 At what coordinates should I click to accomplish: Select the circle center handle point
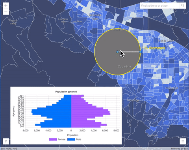pos(117,52)
